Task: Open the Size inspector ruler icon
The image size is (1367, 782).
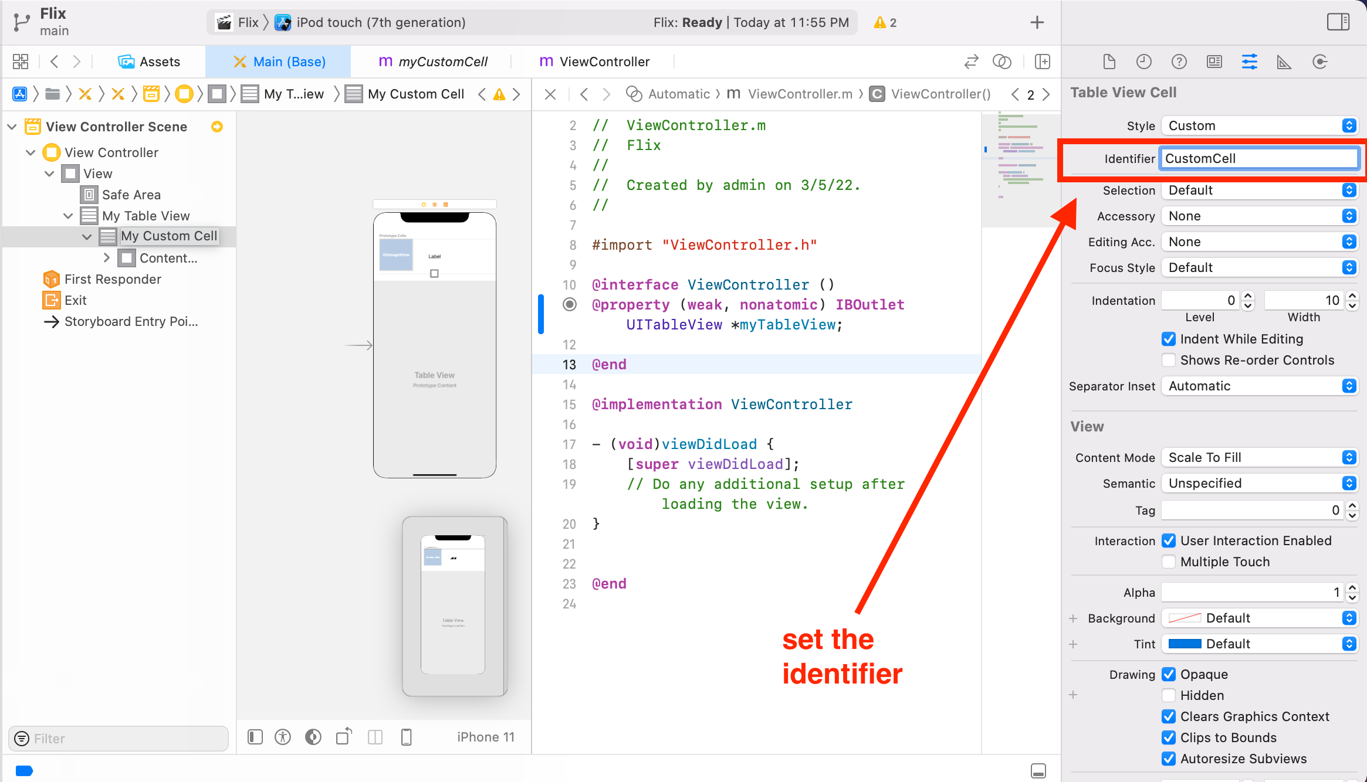Action: coord(1284,62)
